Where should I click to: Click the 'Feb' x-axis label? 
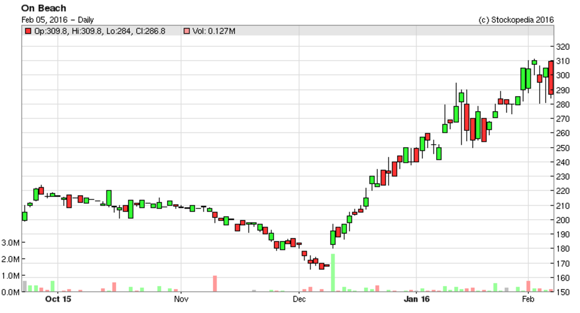point(528,299)
